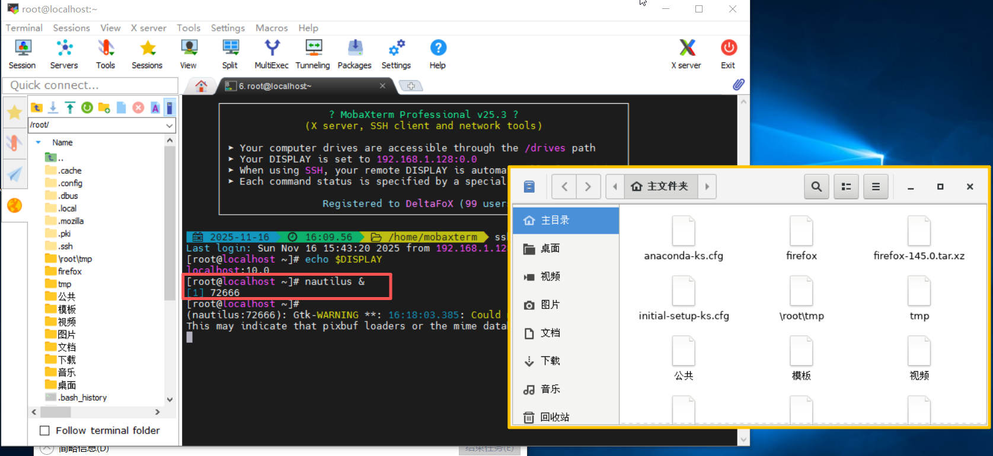Image resolution: width=993 pixels, height=456 pixels.
Task: Open the Macros paper plane sidebar tab
Action: (15, 174)
